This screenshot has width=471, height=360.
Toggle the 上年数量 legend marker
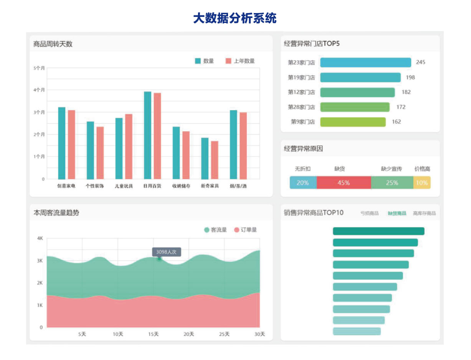[x=228, y=61]
